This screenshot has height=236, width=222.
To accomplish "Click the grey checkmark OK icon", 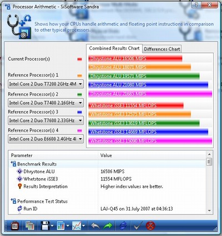I will 138,226.
